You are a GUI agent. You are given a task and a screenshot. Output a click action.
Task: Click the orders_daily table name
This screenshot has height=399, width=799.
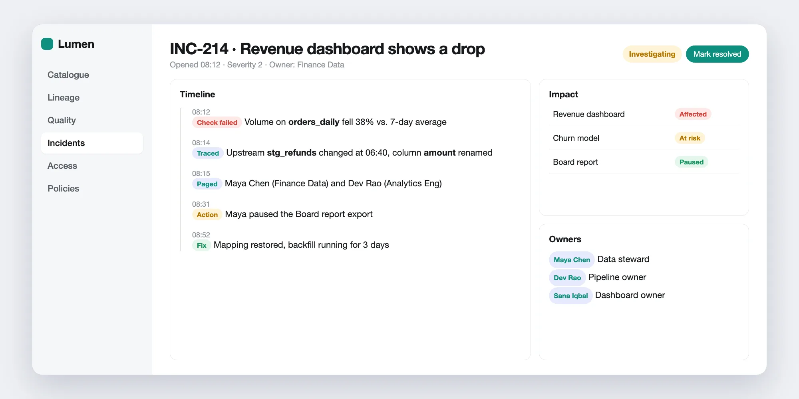tap(314, 122)
